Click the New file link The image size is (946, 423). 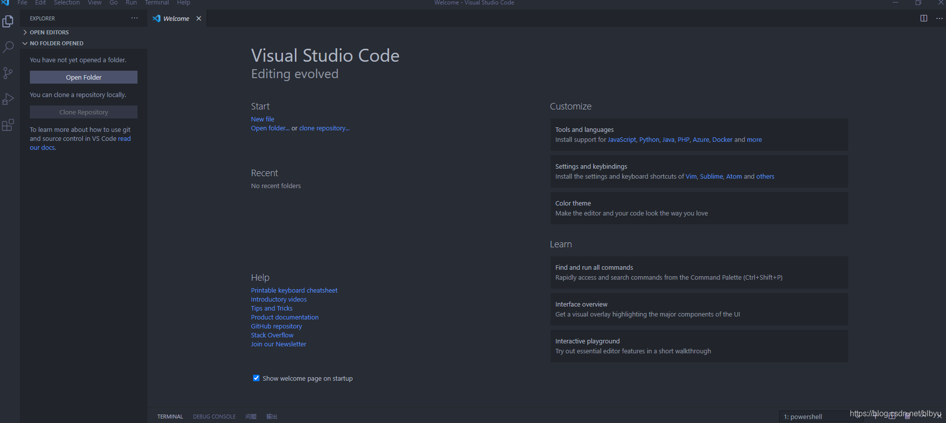point(263,119)
